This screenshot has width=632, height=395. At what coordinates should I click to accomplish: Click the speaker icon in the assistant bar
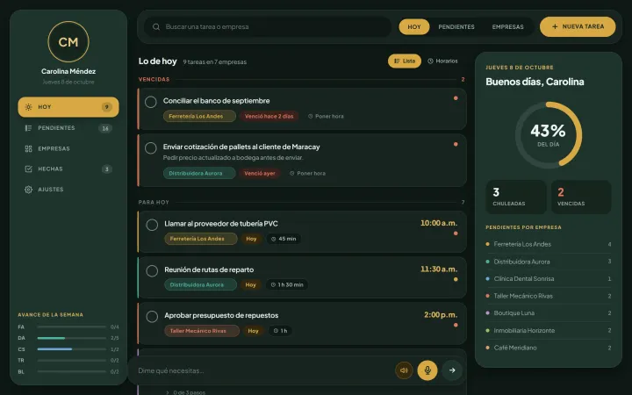[404, 370]
